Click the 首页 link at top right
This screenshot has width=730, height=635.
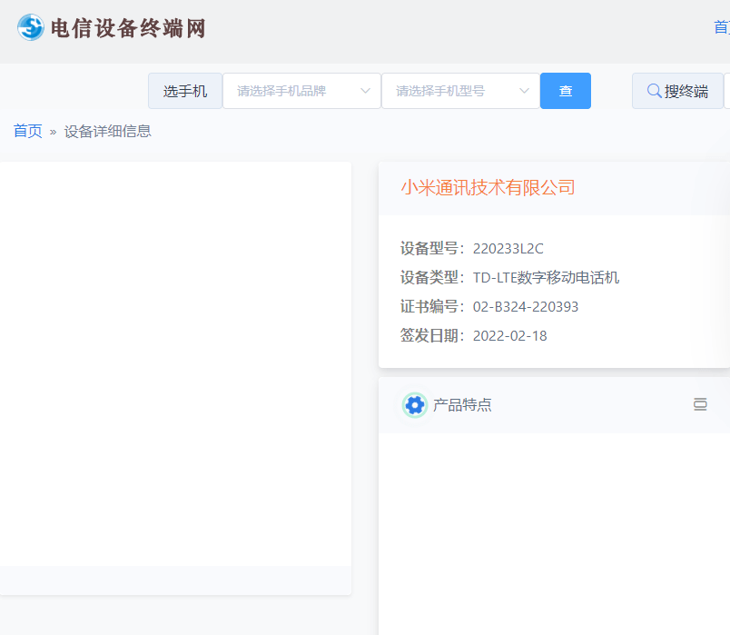pos(722,27)
